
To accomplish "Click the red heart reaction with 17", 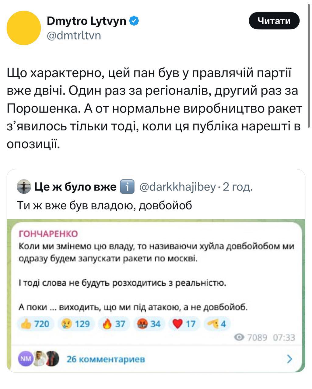I will [x=184, y=324].
